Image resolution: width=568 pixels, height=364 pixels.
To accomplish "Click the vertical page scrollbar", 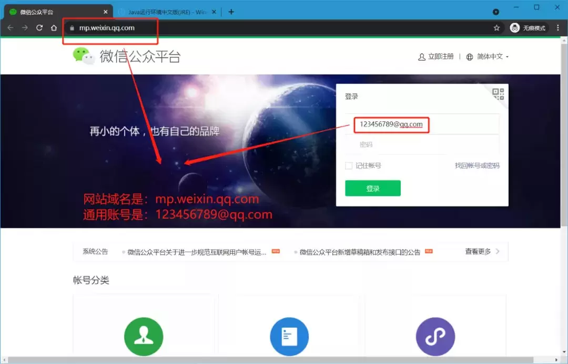I will click(x=564, y=136).
